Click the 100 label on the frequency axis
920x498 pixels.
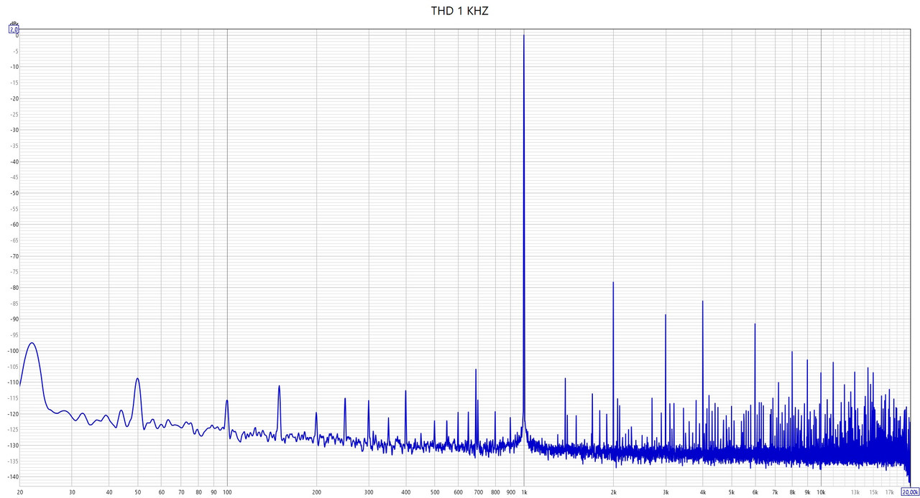227,492
